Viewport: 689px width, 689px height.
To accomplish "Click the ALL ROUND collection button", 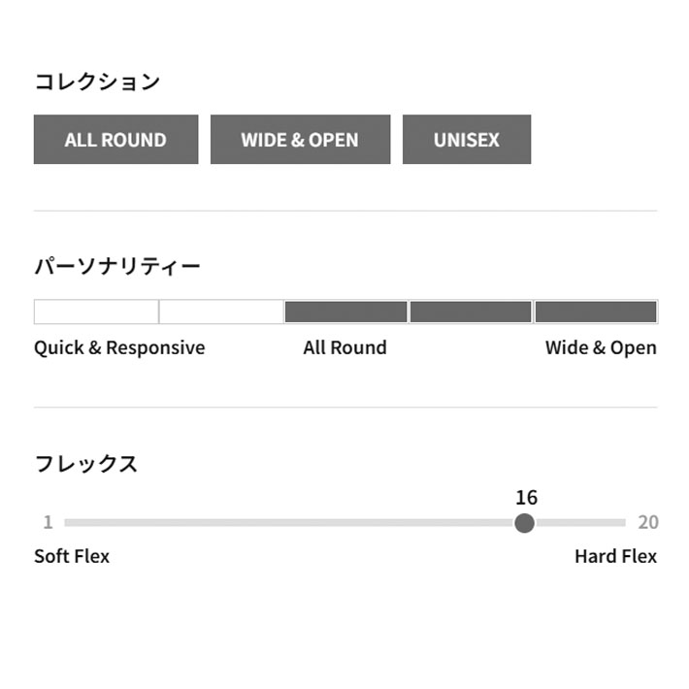I will click(x=115, y=140).
